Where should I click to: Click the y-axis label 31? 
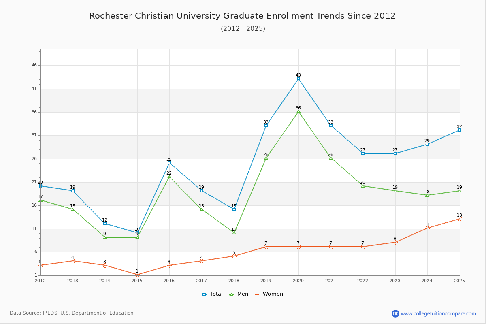34,135
